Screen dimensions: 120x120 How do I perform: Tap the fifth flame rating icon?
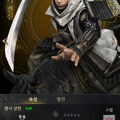coord(79,115)
